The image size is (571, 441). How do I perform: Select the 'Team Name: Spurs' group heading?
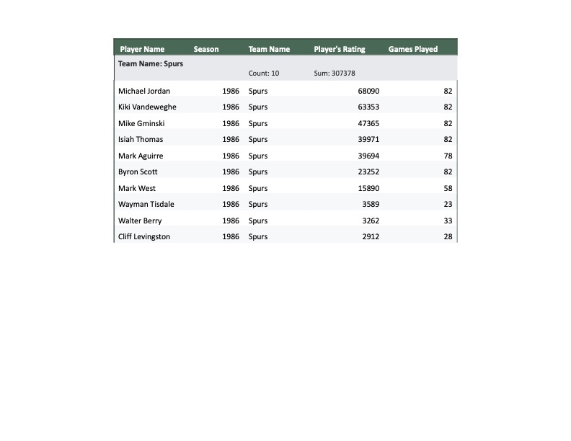[x=151, y=63]
